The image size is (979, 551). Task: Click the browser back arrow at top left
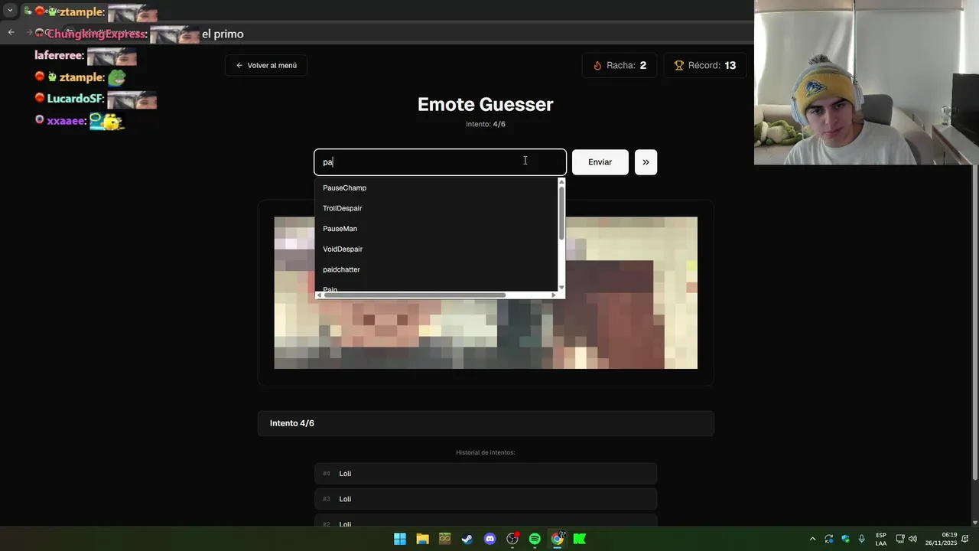[11, 32]
